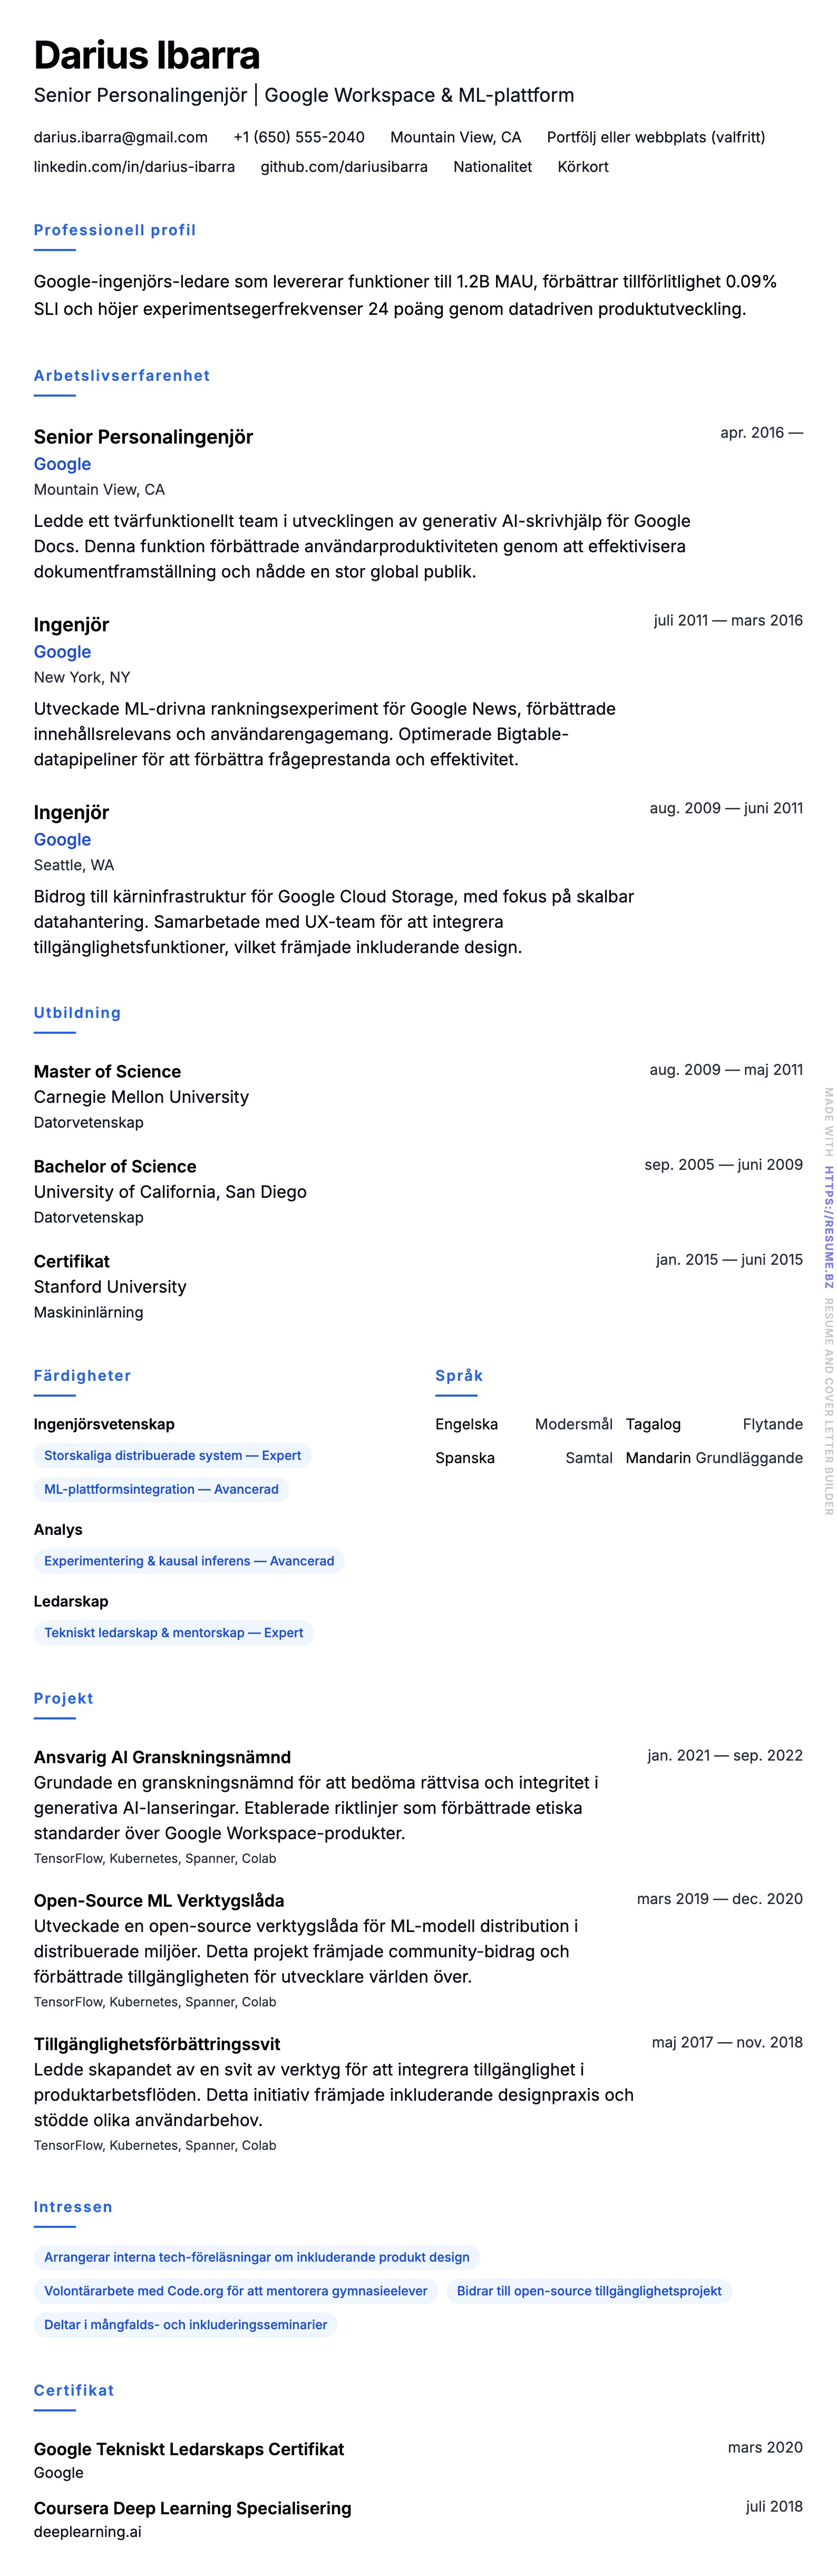Click the Google link under Senior Personalingenjör
Screen dimensions: 837x2576
tap(62, 464)
